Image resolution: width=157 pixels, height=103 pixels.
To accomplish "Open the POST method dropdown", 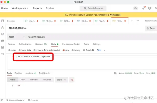I will coord(17,37).
